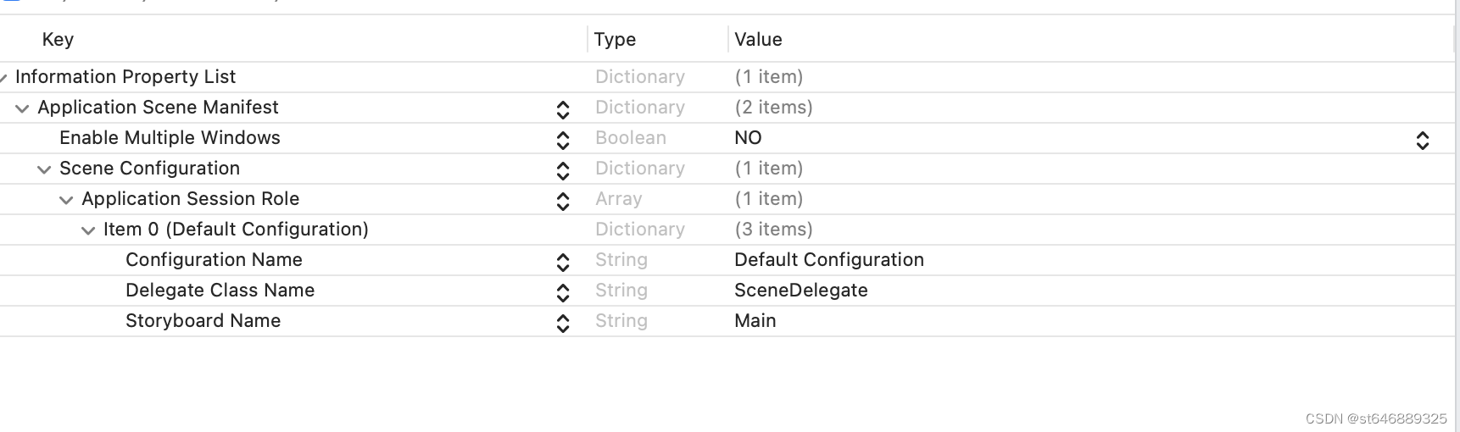This screenshot has height=432, width=1460.
Task: Select the Type column header
Action: pos(615,39)
